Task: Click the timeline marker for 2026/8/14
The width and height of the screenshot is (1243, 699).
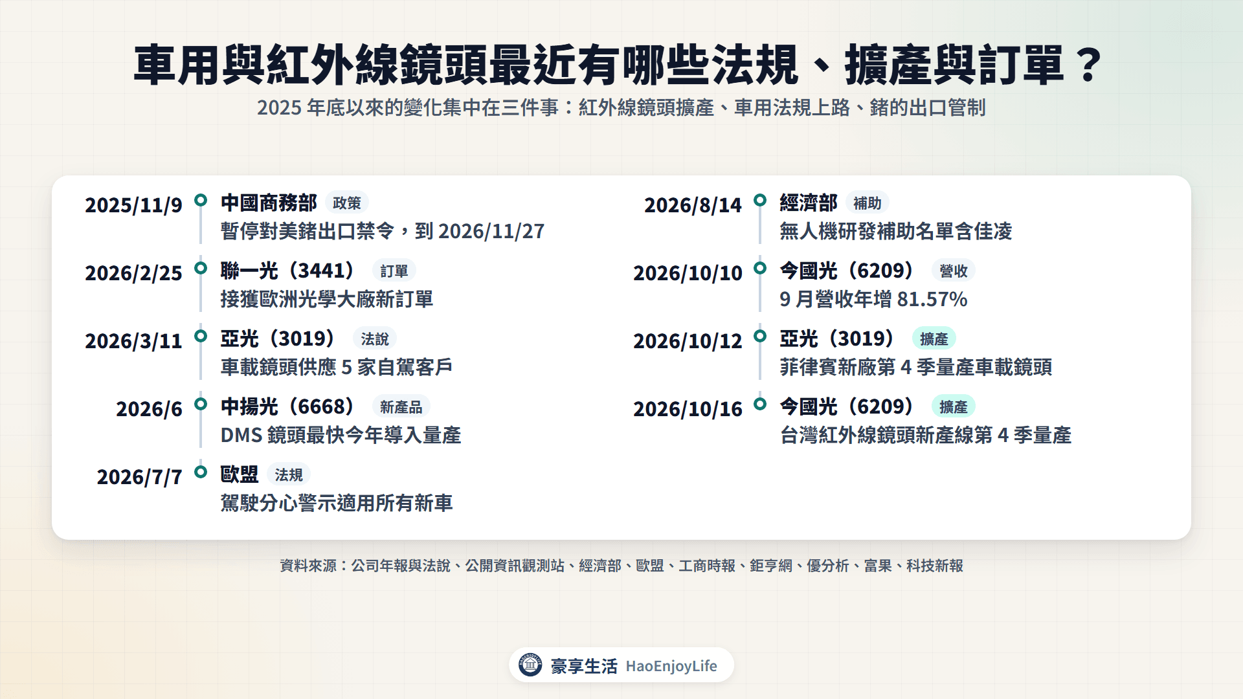Action: [x=760, y=200]
